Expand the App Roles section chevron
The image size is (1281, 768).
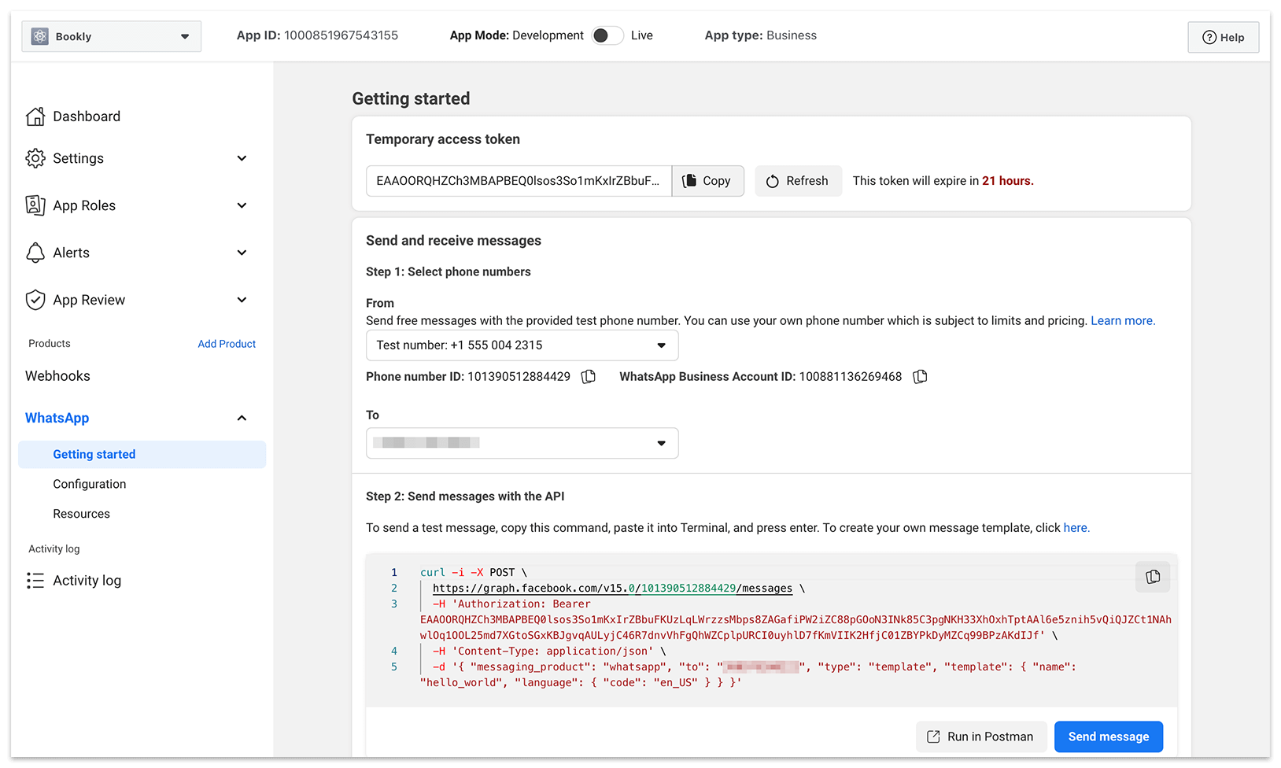[x=242, y=205]
